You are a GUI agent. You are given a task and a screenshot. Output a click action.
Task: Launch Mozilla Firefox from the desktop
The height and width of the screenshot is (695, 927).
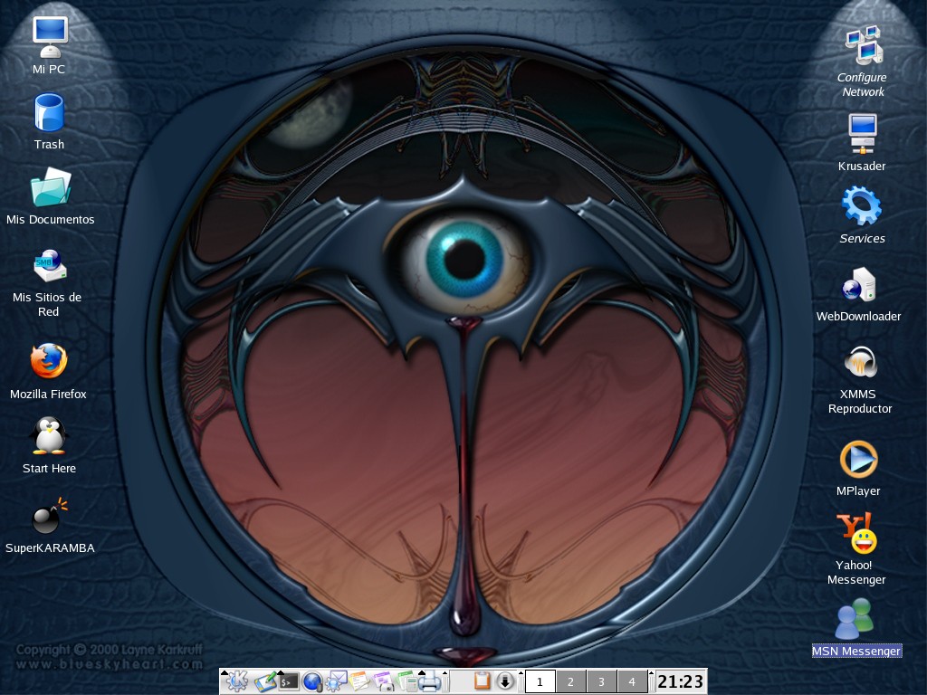[x=49, y=360]
